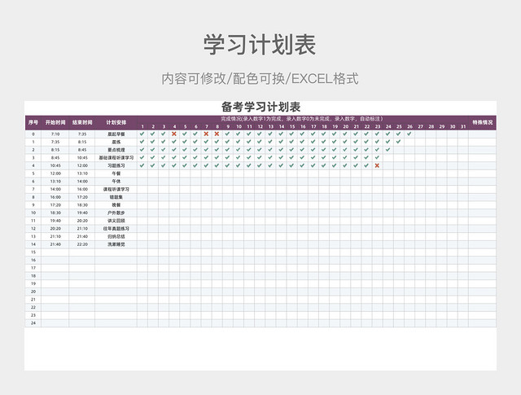521x395 pixels.
Task: Click day 7 checkmark in 要点梳理 row
Action: pos(206,150)
